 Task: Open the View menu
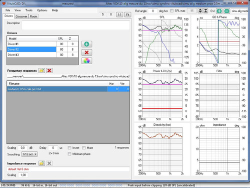coord(17,10)
